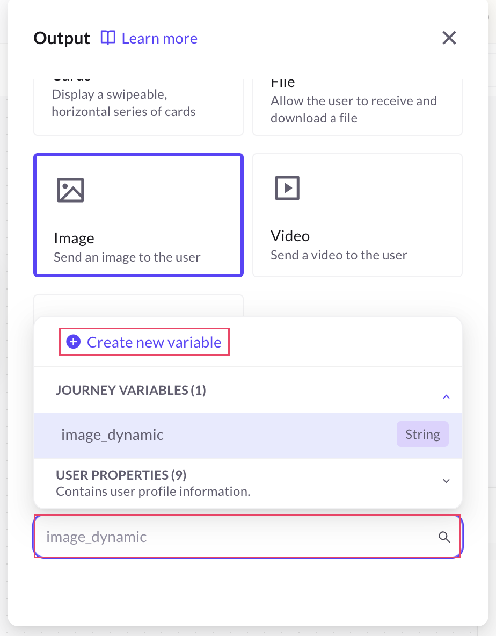The height and width of the screenshot is (636, 496).
Task: Open the Learn more link
Action: tap(159, 39)
